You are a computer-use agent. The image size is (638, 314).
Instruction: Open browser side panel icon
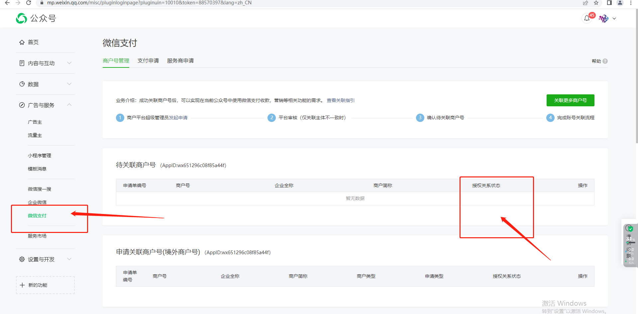[609, 3]
